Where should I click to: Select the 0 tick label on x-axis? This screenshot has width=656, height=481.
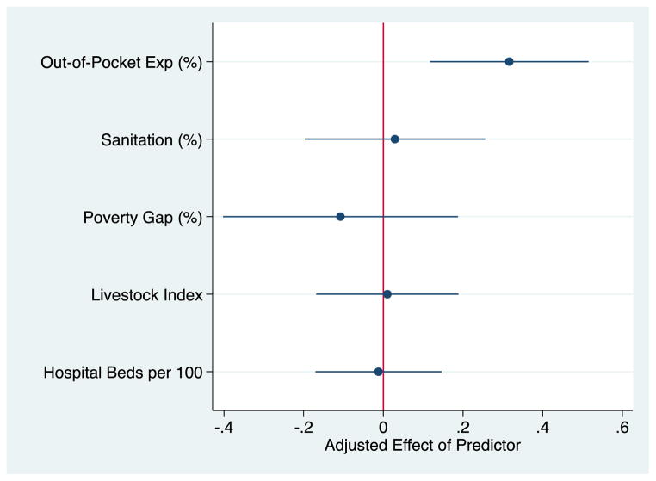[383, 427]
